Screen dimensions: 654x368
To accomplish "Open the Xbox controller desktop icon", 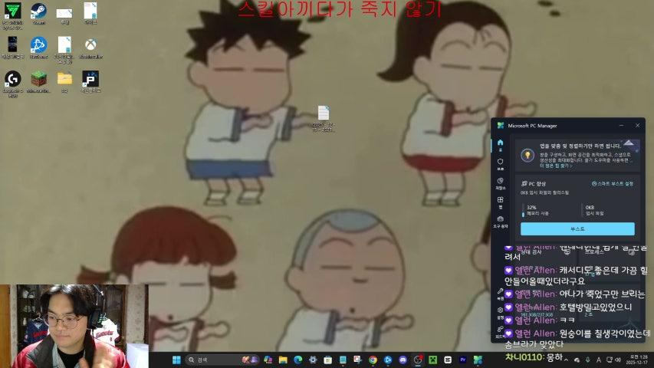I will pyautogui.click(x=90, y=47).
